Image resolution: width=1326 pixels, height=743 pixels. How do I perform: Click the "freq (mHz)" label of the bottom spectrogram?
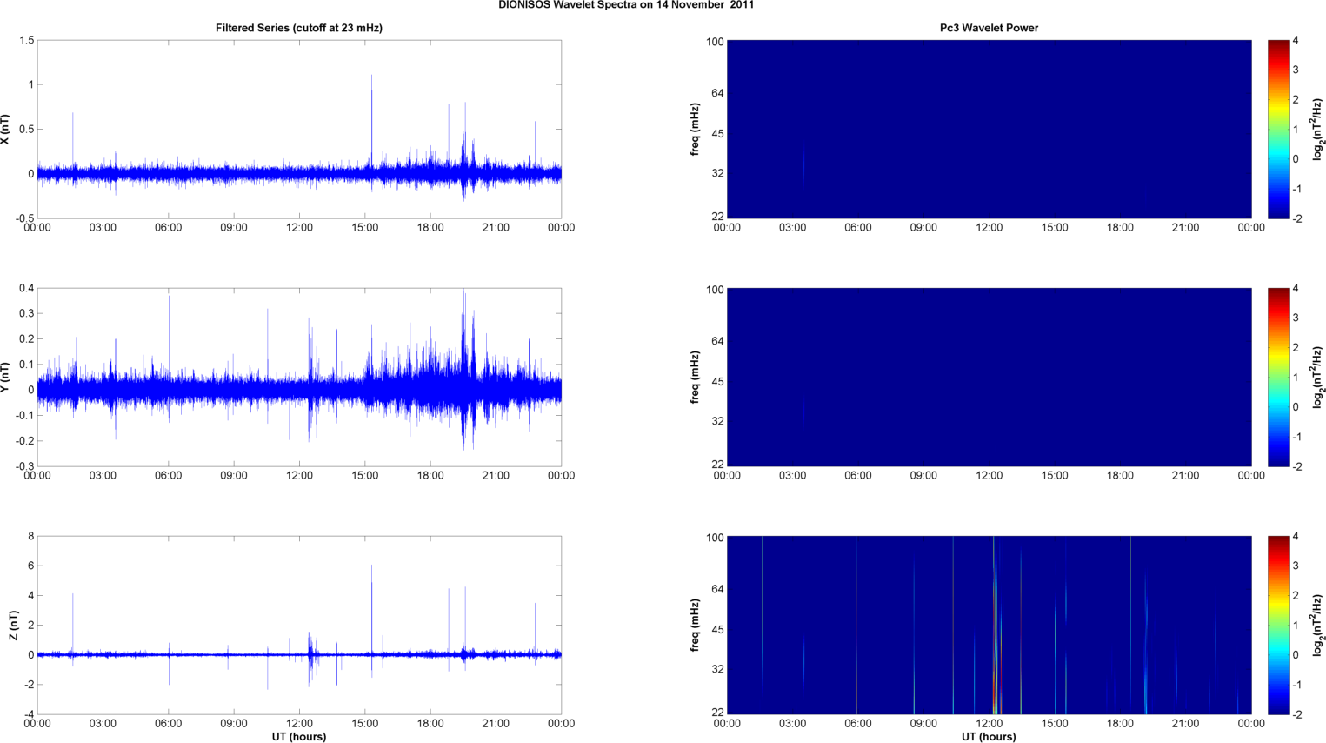[x=696, y=626]
